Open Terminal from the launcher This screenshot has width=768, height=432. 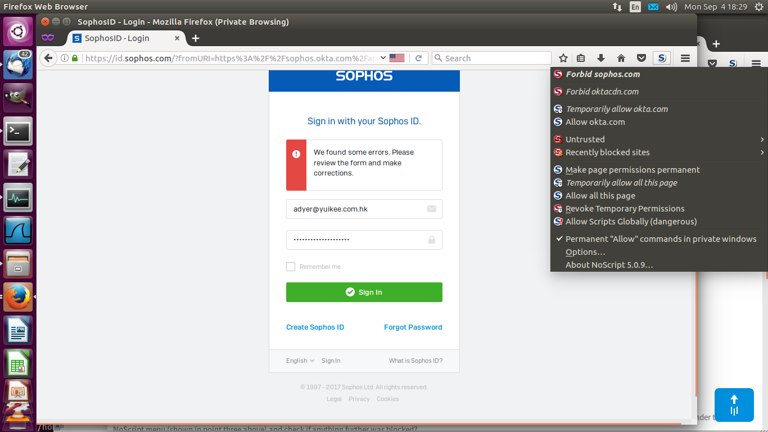18,131
